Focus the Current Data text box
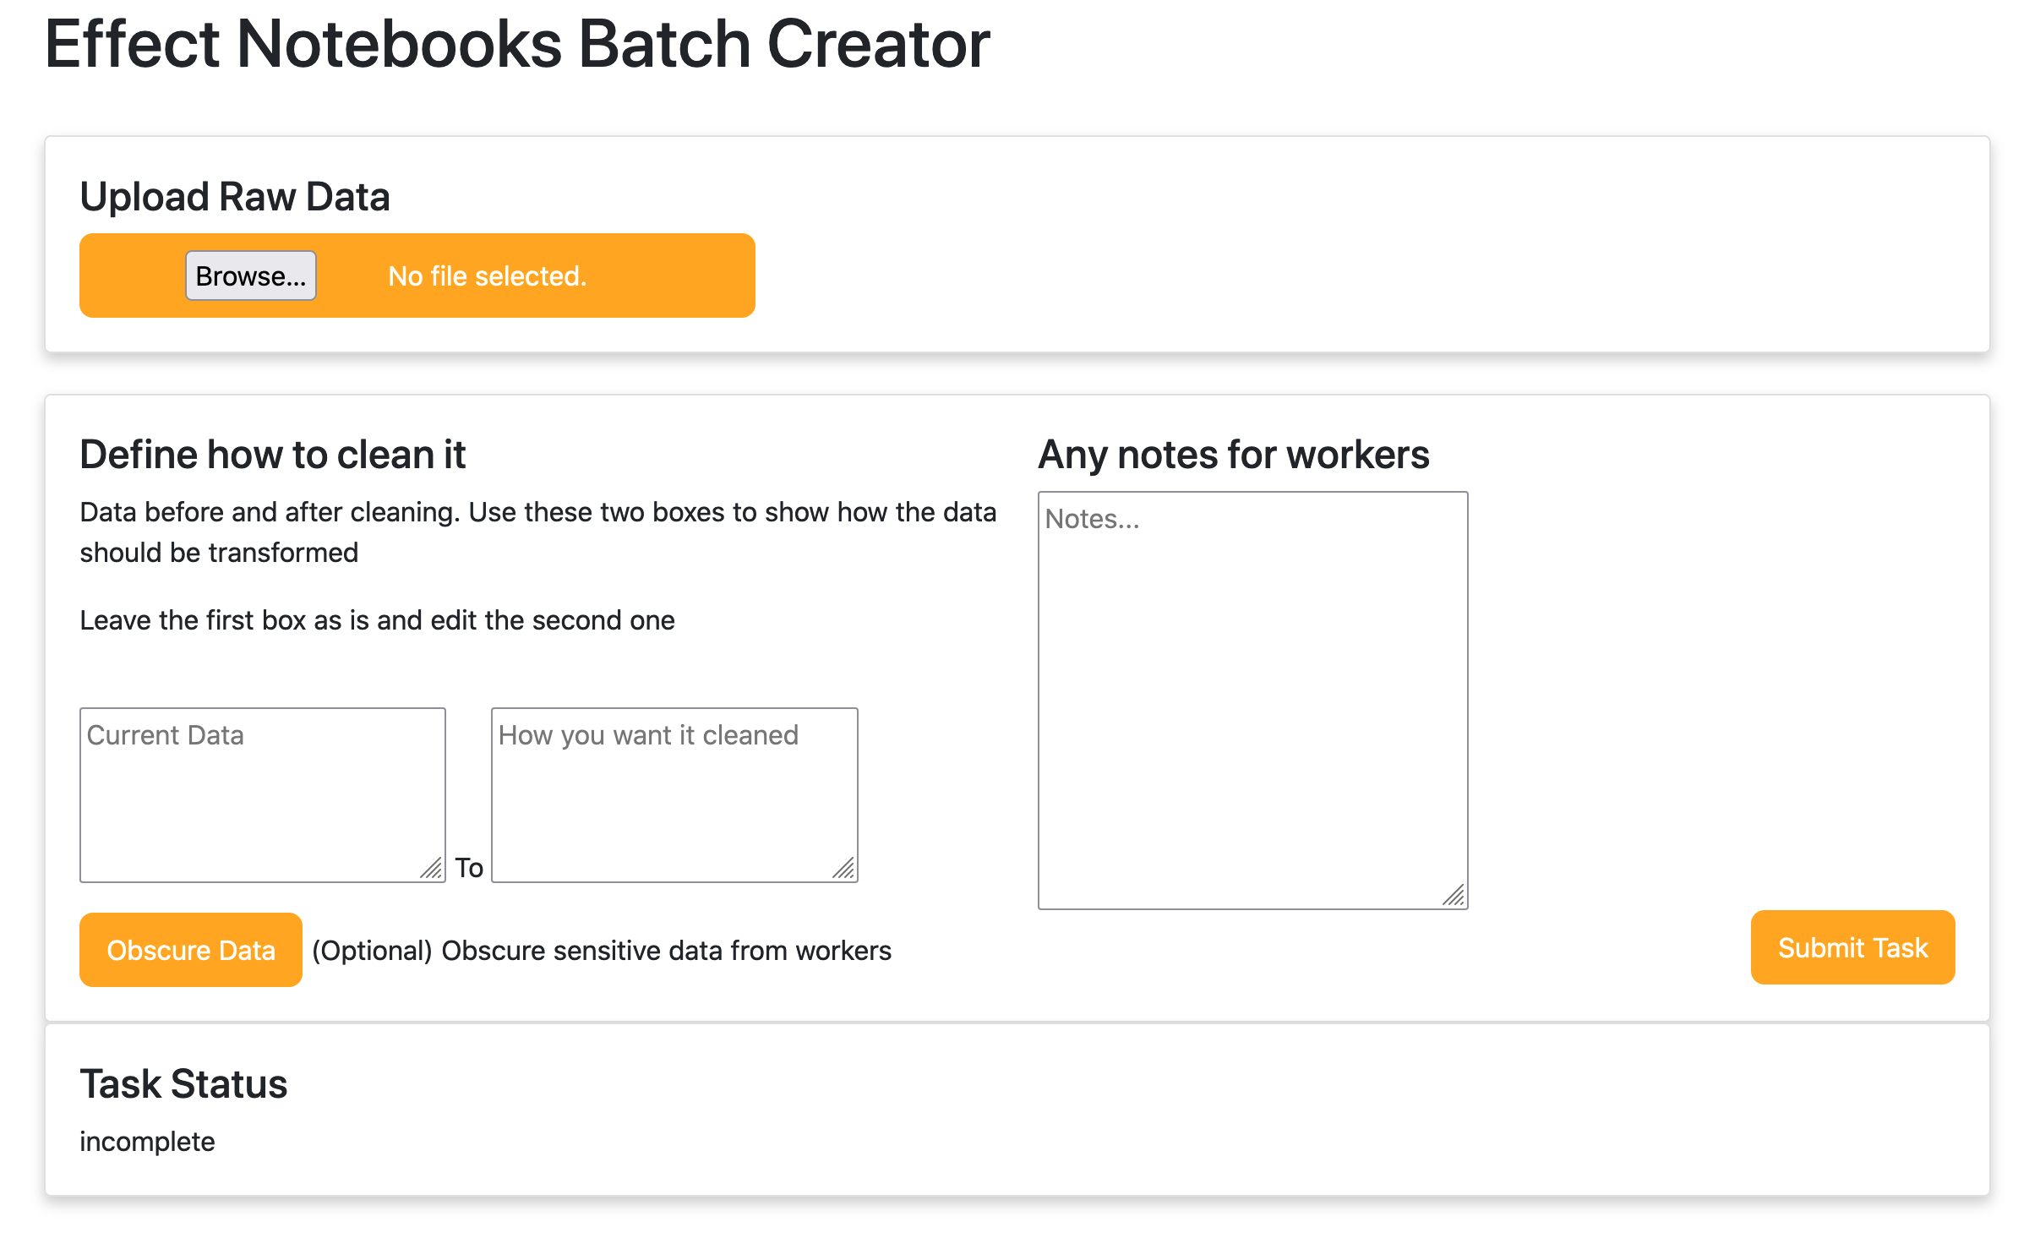Viewport: 2040px width, 1249px height. click(x=262, y=794)
